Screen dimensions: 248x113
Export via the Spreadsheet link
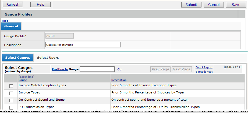pos(204,72)
